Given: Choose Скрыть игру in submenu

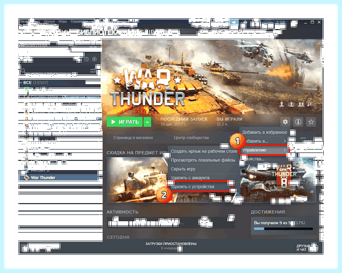Looking at the screenshot, I should coord(183,169).
